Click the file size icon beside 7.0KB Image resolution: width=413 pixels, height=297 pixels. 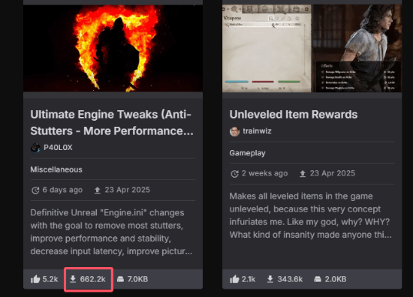point(120,279)
